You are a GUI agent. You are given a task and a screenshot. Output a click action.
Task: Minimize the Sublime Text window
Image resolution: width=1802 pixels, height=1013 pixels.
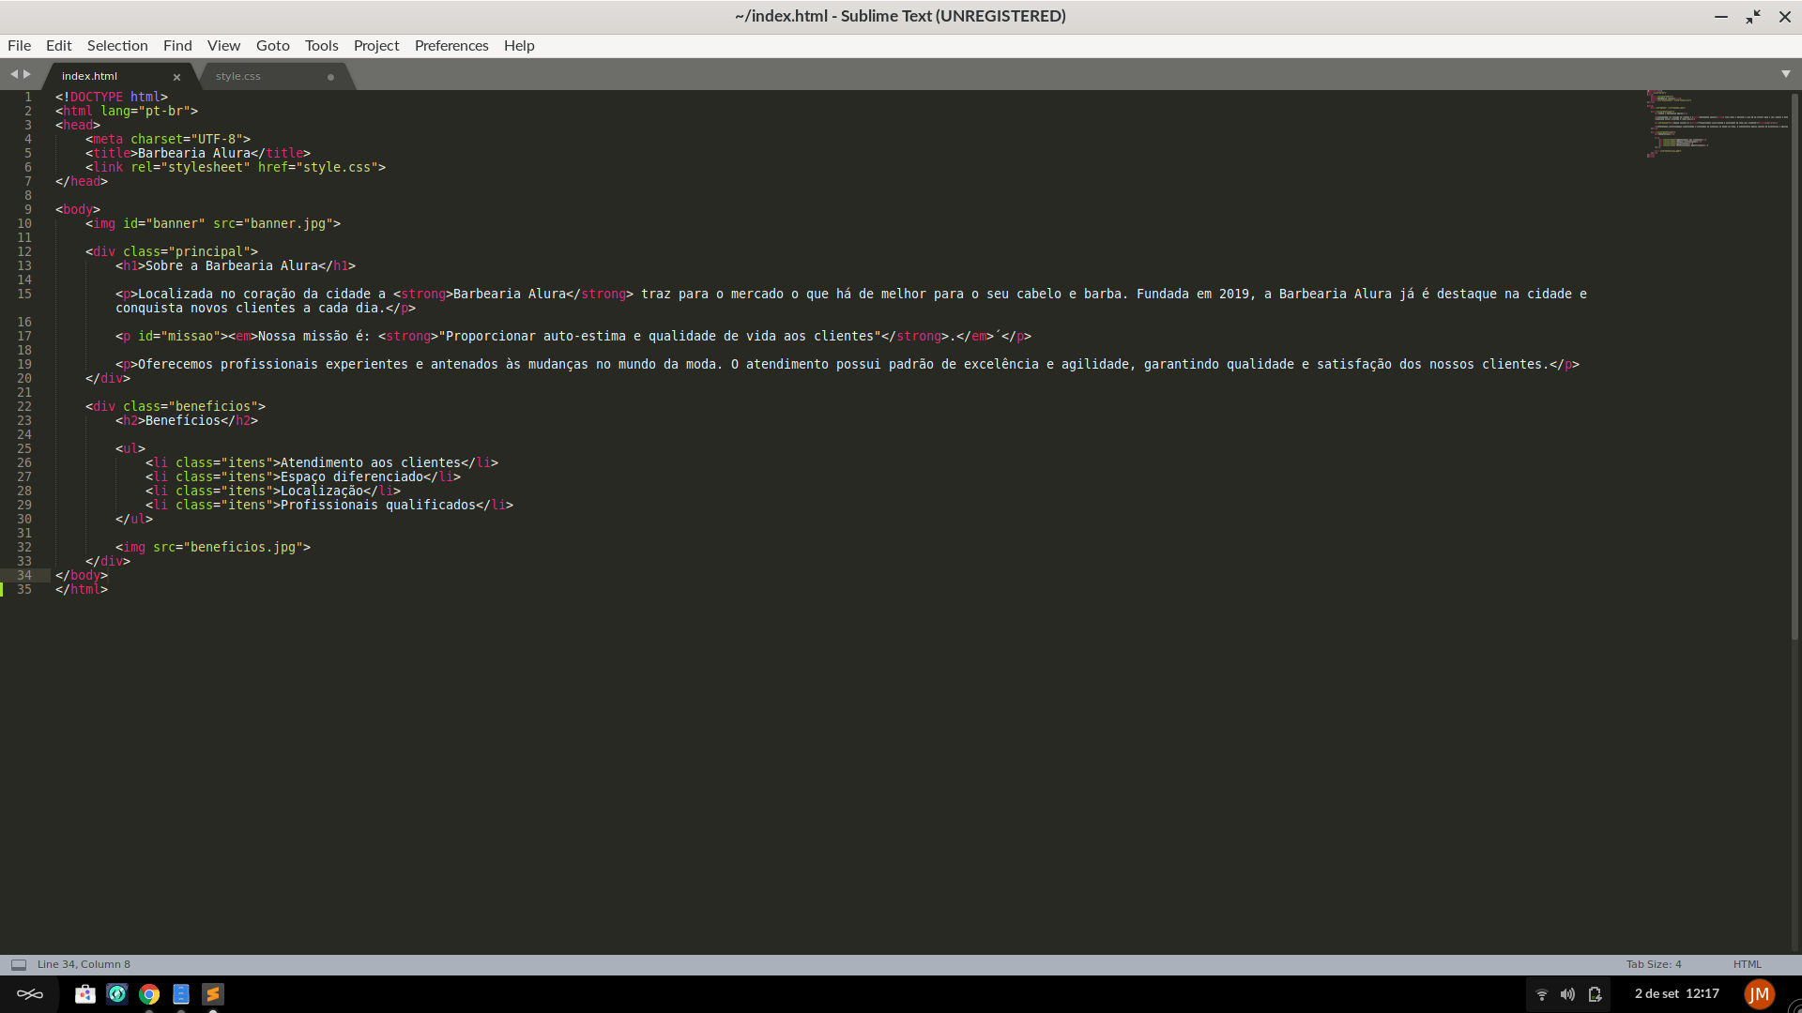pyautogui.click(x=1720, y=17)
